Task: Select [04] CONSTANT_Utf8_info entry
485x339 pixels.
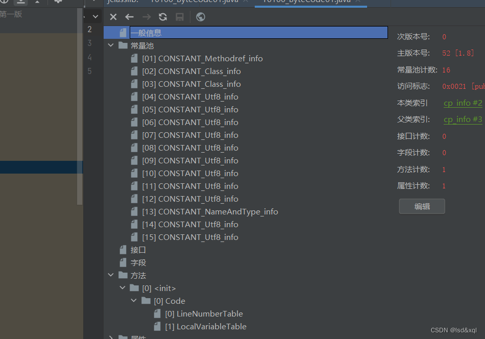Action: 190,97
